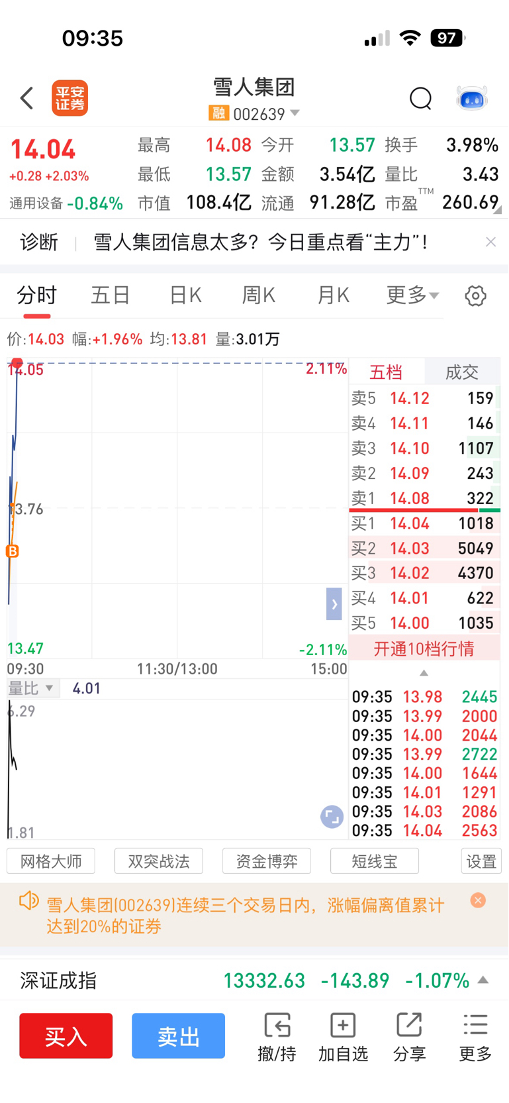Tap 买5 price 14.00 row

tap(424, 623)
